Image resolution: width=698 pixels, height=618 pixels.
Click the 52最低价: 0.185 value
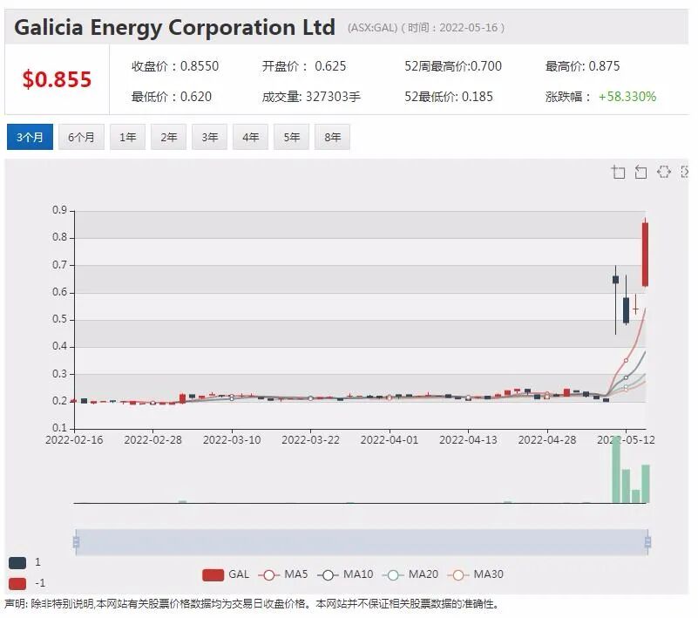coord(449,97)
